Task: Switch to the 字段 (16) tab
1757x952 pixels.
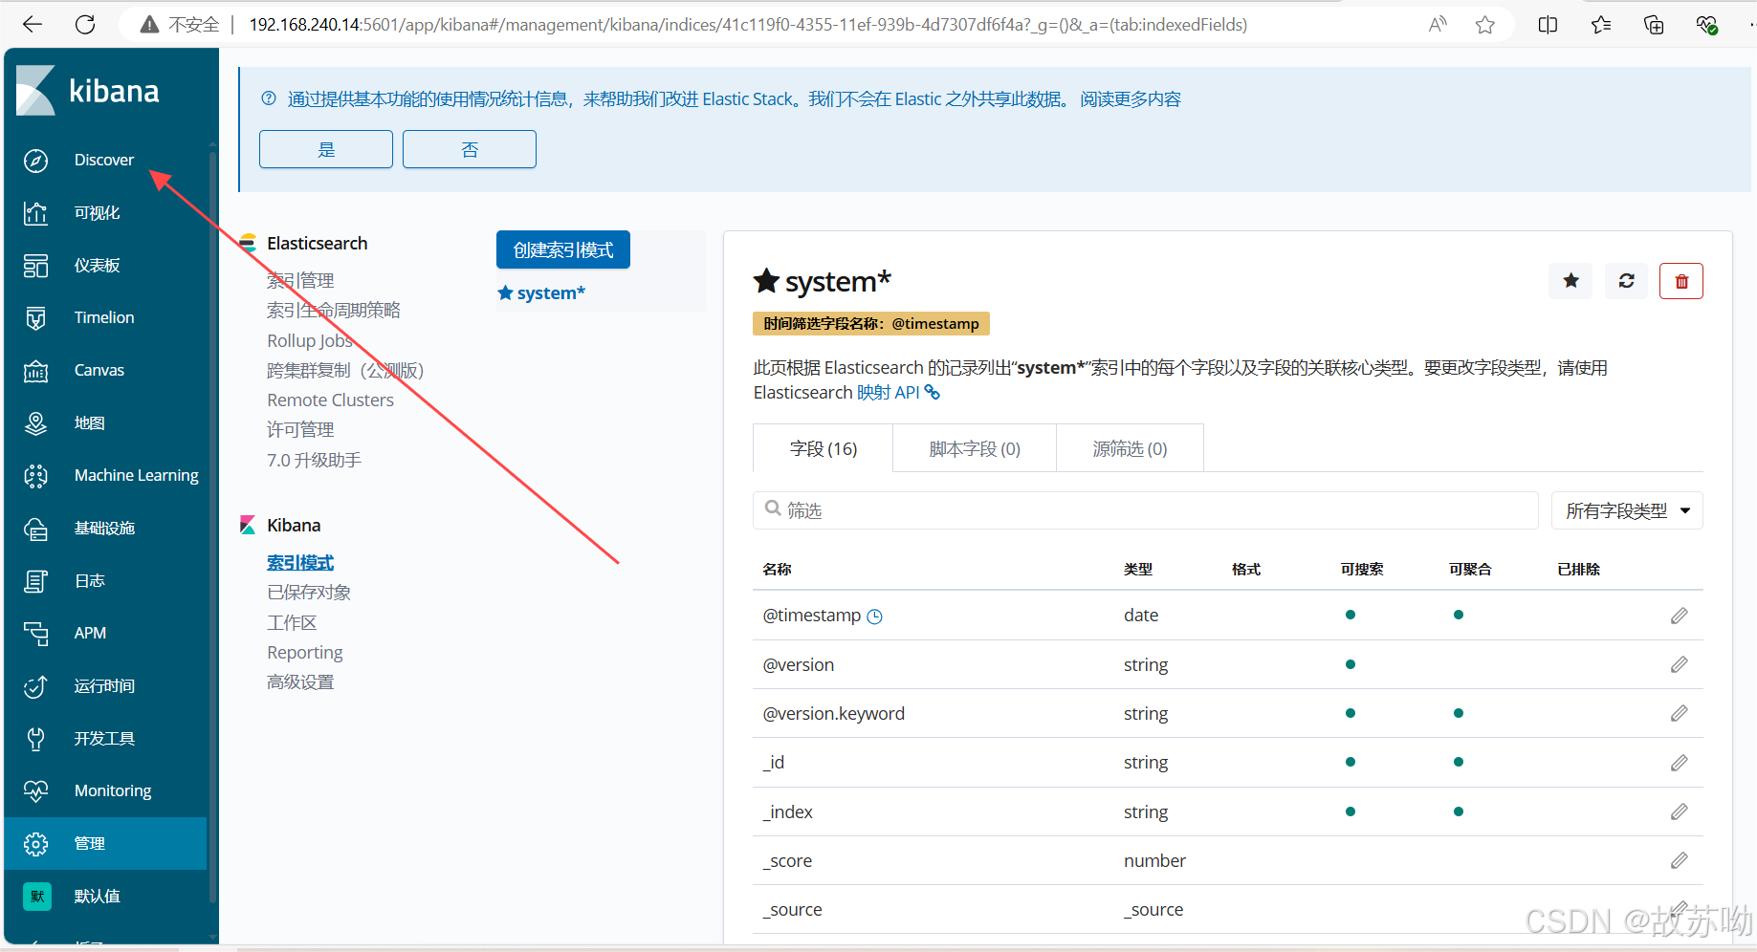Action: (x=824, y=448)
